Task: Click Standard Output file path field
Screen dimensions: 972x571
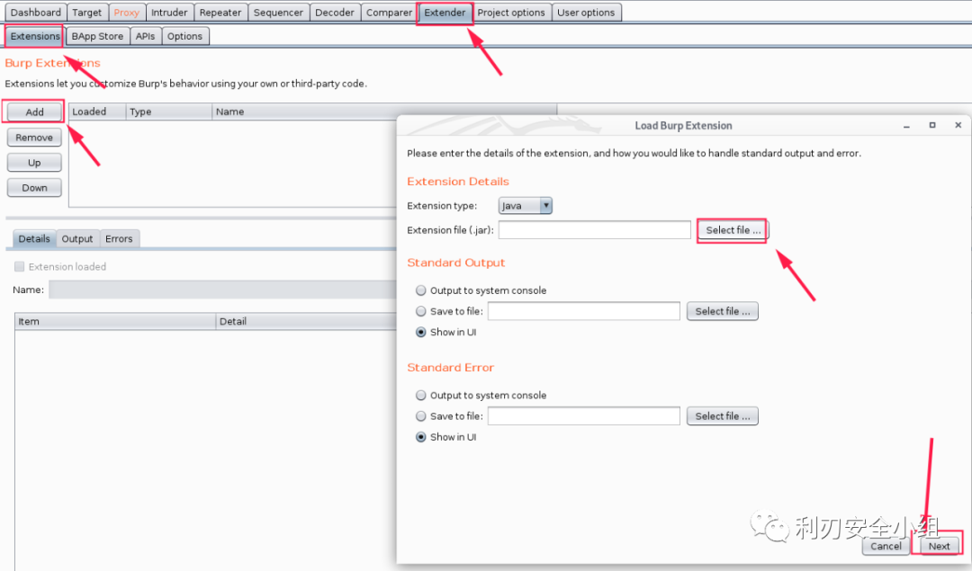Action: [x=584, y=311]
